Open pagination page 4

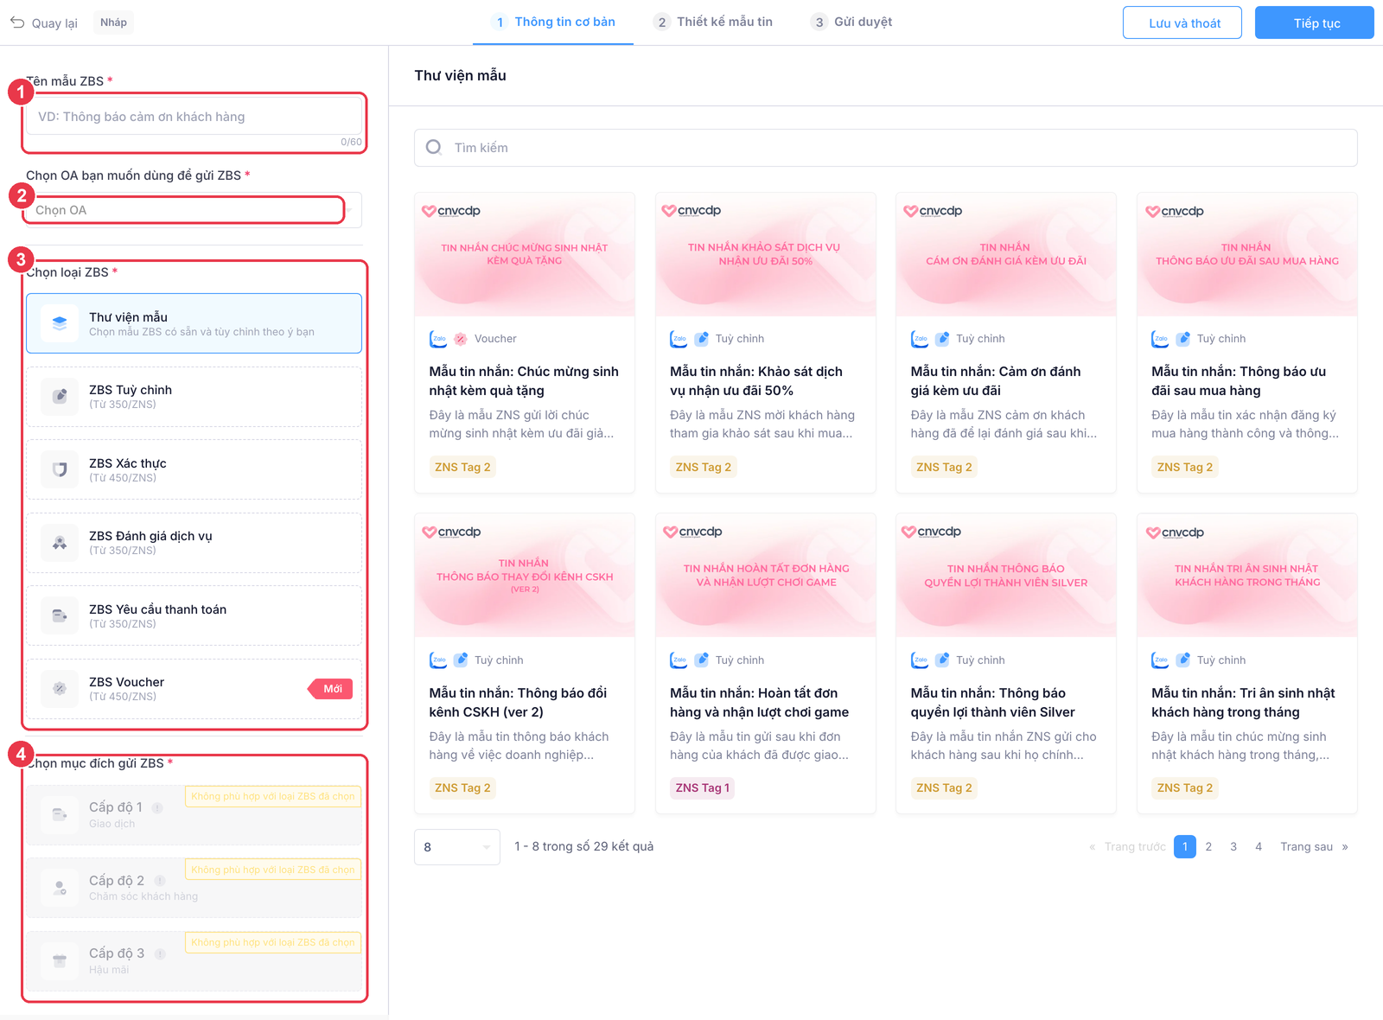pyautogui.click(x=1259, y=847)
